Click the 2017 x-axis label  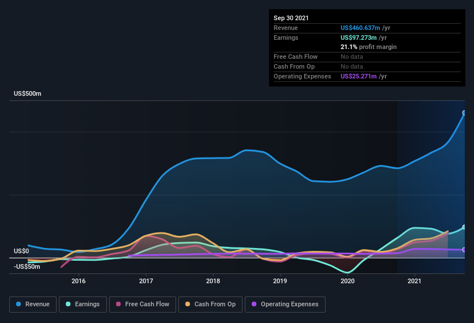146,281
